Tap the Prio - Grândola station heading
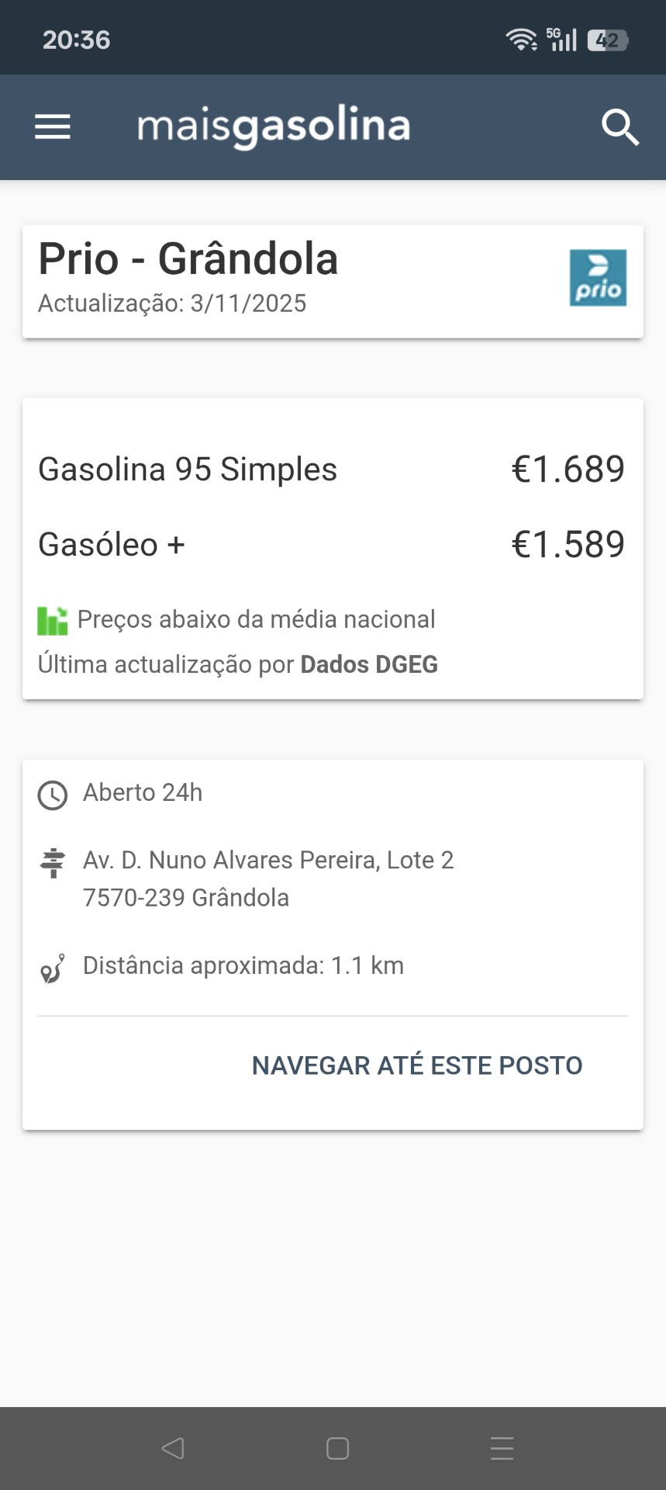Image resolution: width=666 pixels, height=1490 pixels. (x=188, y=259)
